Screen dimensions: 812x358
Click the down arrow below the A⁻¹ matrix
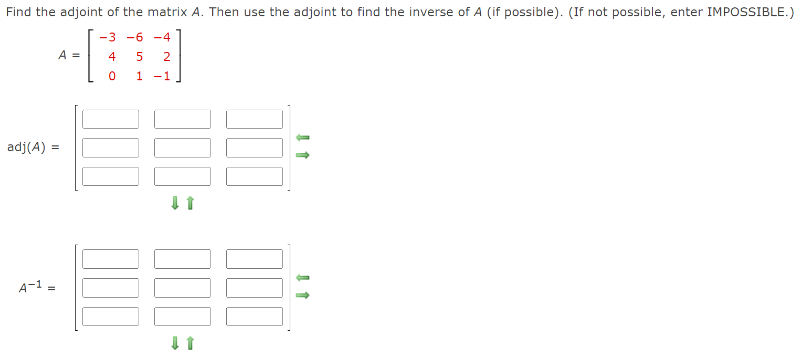coord(175,343)
